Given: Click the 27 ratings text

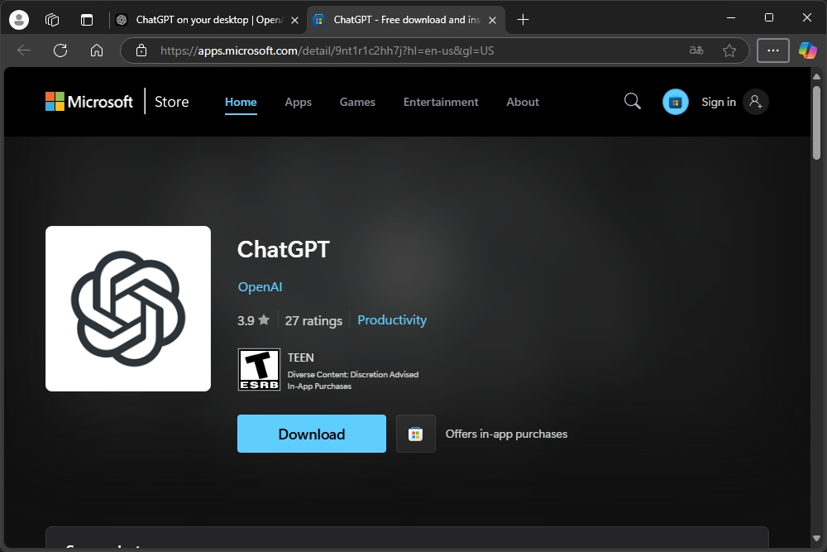Looking at the screenshot, I should point(313,320).
